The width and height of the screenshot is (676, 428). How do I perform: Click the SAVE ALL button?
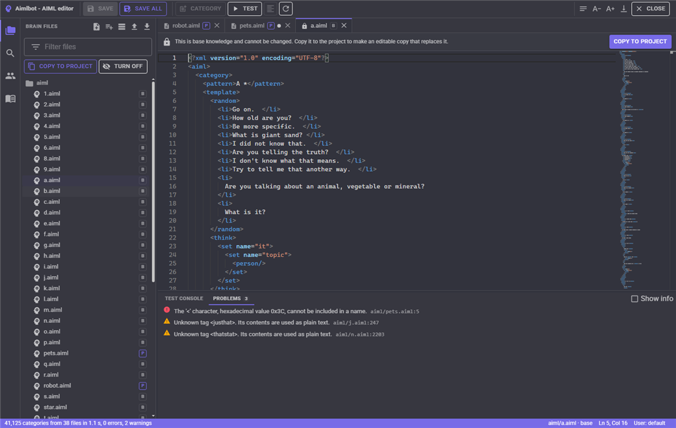pos(143,9)
